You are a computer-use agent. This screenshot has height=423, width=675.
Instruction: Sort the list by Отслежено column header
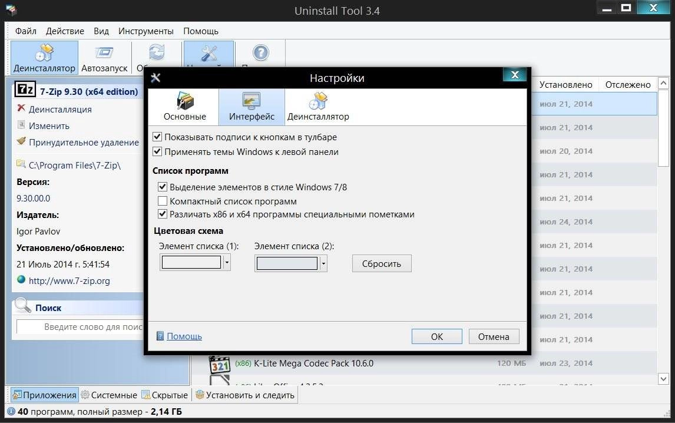point(628,85)
